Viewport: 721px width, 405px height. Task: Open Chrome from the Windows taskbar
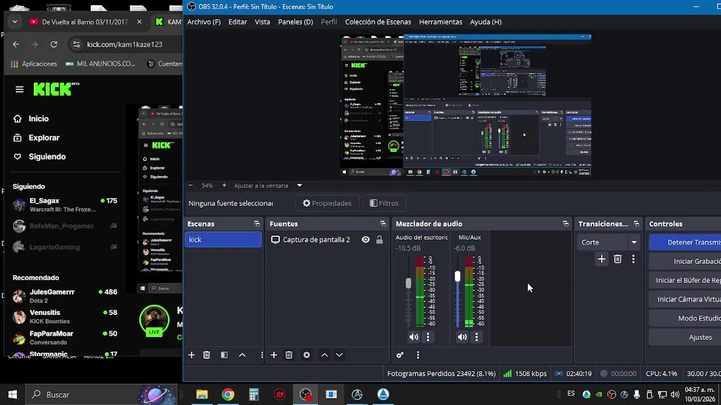tap(228, 394)
